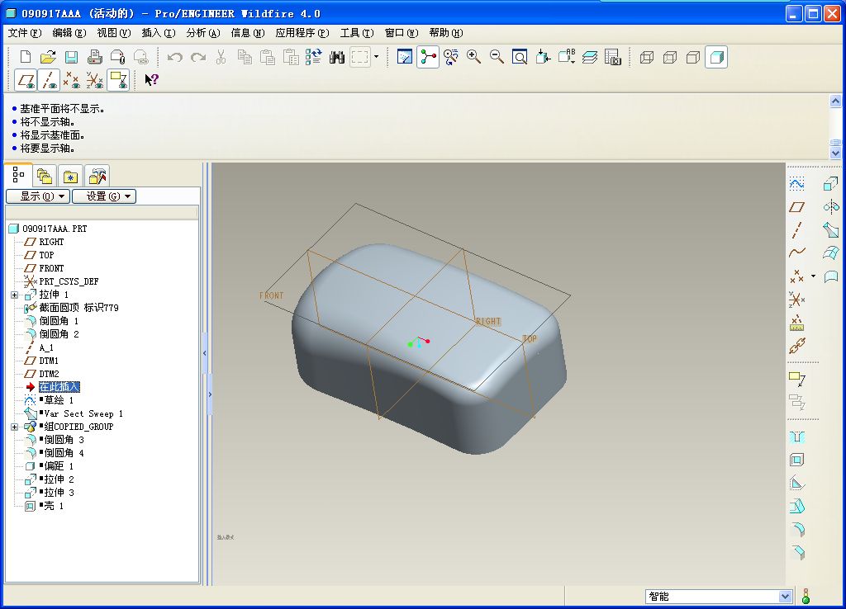The width and height of the screenshot is (846, 609).
Task: Undo the last action
Action: pyautogui.click(x=174, y=57)
